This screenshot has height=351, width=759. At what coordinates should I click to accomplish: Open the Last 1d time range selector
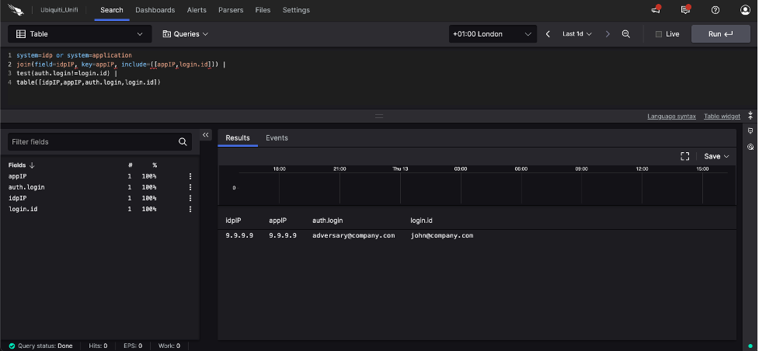[x=576, y=34]
